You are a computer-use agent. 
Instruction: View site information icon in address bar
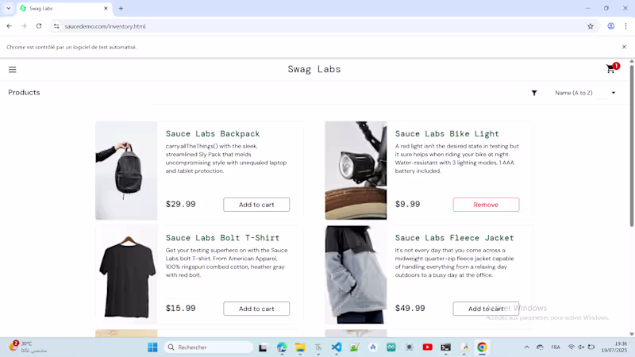coord(56,26)
